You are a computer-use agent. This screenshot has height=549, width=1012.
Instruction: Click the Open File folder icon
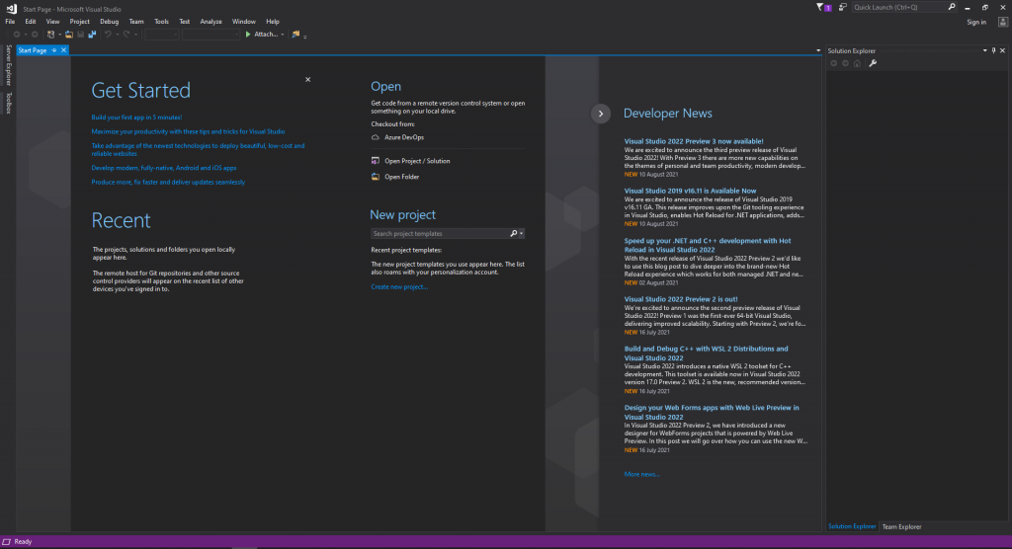[69, 35]
